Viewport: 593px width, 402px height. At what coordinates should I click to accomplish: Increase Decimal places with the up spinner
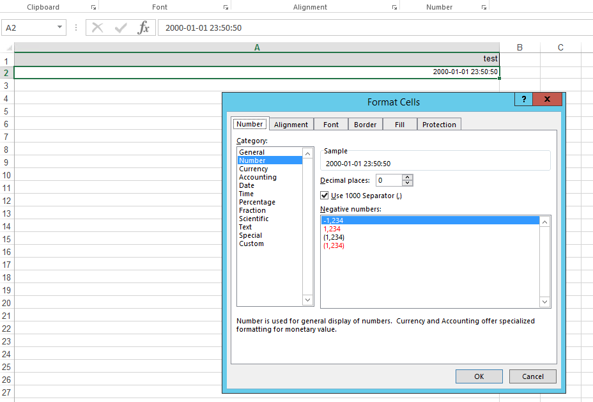(x=408, y=178)
